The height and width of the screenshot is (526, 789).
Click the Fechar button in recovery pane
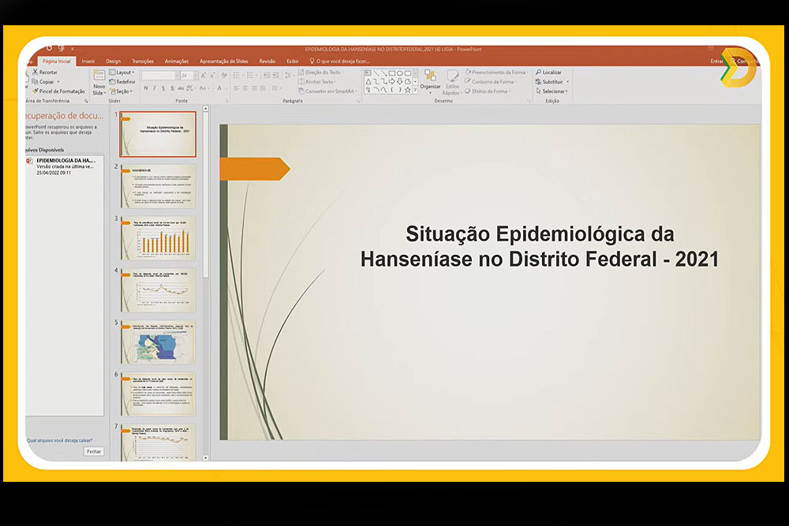click(x=94, y=451)
